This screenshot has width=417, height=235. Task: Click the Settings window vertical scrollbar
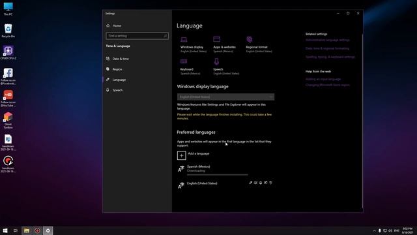pos(362,120)
